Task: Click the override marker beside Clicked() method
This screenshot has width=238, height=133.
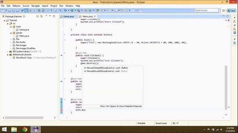Action: pyautogui.click(x=61, y=55)
